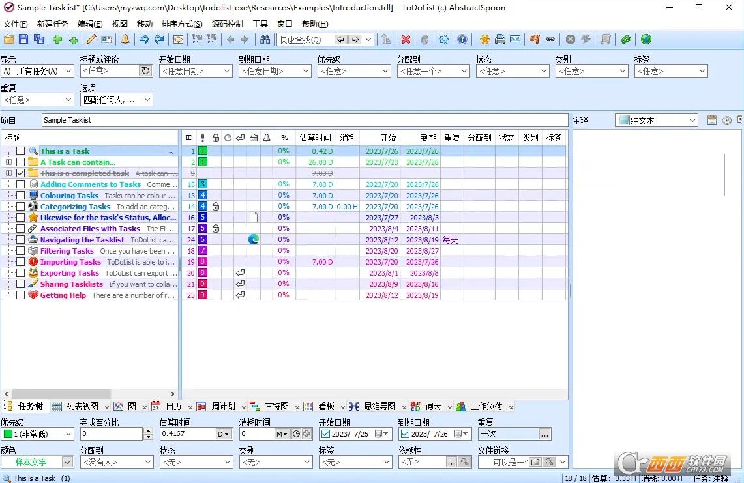Screen dimensions: 744x483
Task: Open help with the blue question mark
Action: (x=462, y=39)
